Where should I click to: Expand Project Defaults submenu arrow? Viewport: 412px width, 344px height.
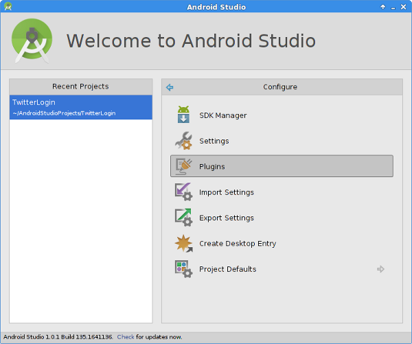[380, 269]
